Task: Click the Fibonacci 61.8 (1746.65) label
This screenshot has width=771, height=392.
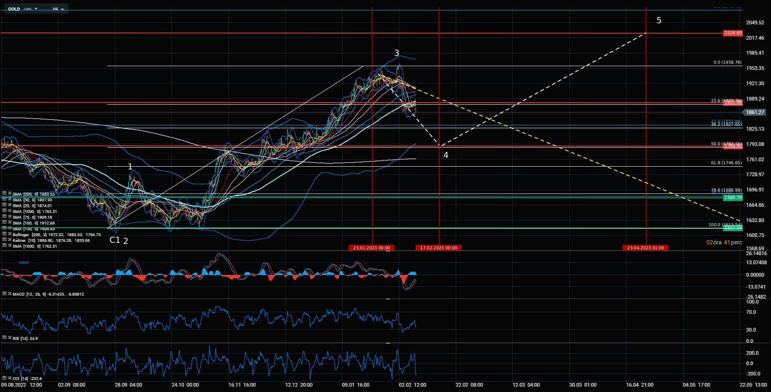Action: click(726, 163)
